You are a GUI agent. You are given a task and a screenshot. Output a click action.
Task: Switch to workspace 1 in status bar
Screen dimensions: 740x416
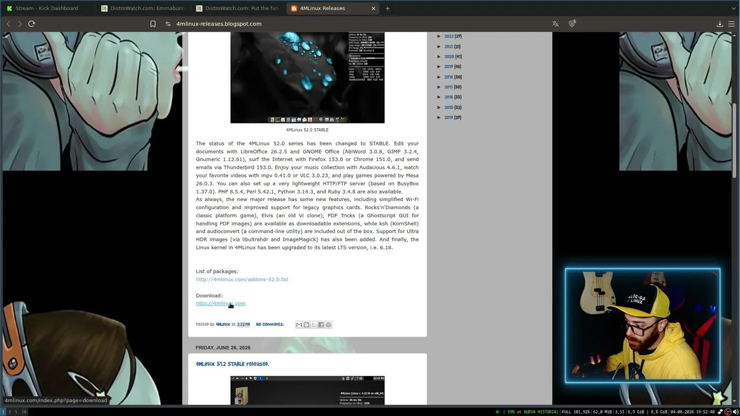pyautogui.click(x=3, y=412)
